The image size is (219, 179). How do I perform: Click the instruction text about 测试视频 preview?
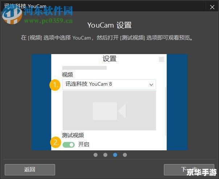pos(107,38)
